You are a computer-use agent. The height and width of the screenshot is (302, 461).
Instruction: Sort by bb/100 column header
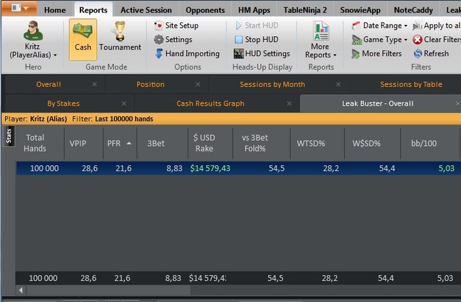pyautogui.click(x=423, y=143)
